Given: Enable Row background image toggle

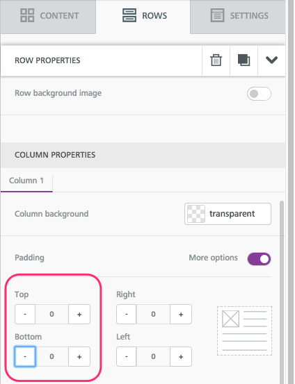Looking at the screenshot, I should [x=259, y=94].
